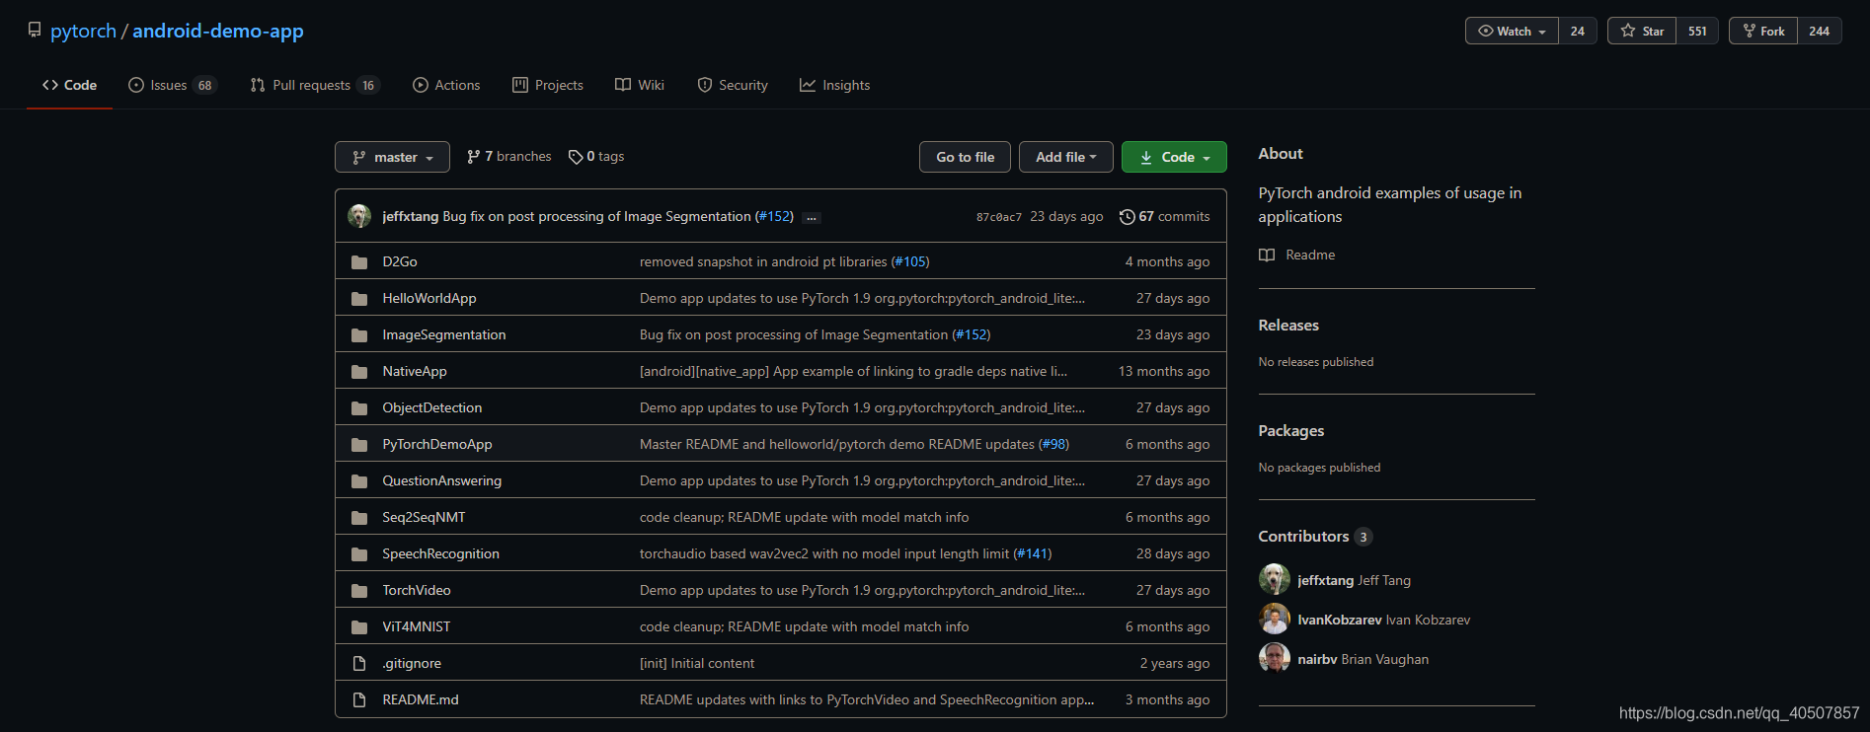1870x732 pixels.
Task: Open the Wiki tab
Action: coord(640,85)
